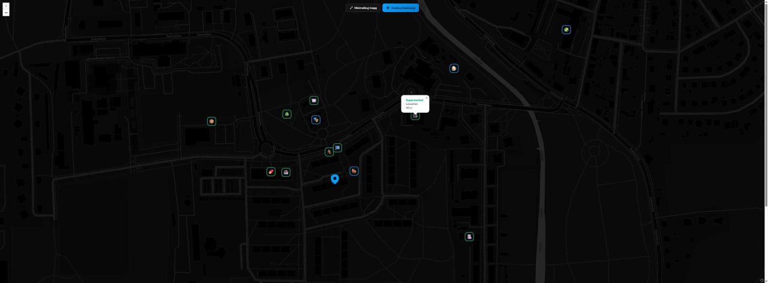The height and width of the screenshot is (283, 768).
Task: Open the theater masks marker
Action: pos(316,119)
